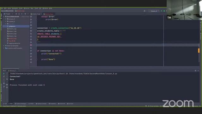Expand the Lesson_6 folder
Screen dimensions: 202x114
click(x=6, y=22)
